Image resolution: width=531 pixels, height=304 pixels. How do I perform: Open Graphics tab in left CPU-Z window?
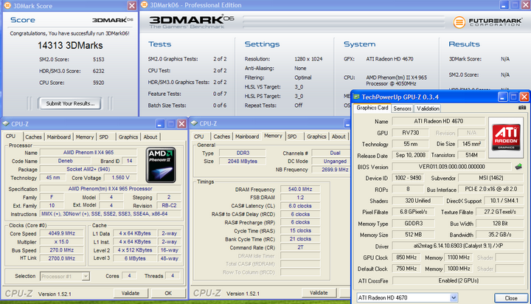(128, 137)
